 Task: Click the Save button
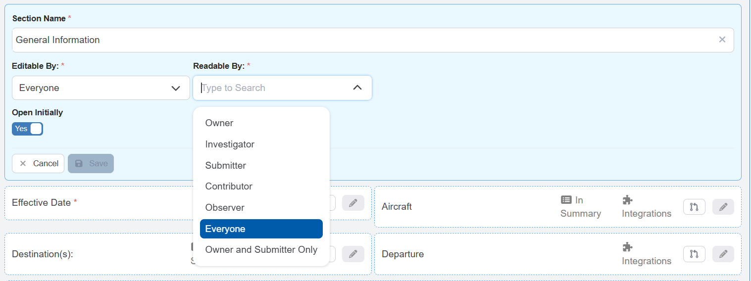pyautogui.click(x=91, y=164)
